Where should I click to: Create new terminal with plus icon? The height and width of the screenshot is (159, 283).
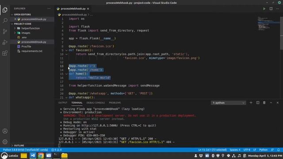(251, 103)
